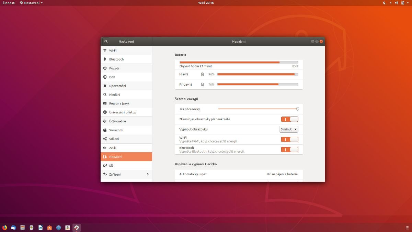Launch Amazon from the dock
The image size is (412, 232).
tap(68, 228)
